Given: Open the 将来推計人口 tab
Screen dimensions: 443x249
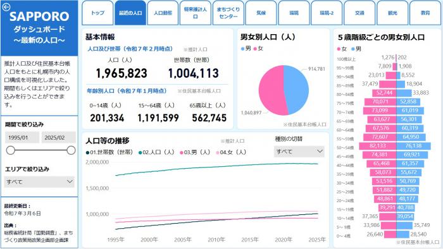Looking at the screenshot, I should [x=196, y=13].
